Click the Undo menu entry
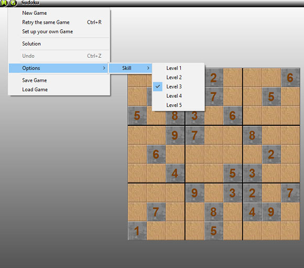The width and height of the screenshot is (304, 268). 59,56
